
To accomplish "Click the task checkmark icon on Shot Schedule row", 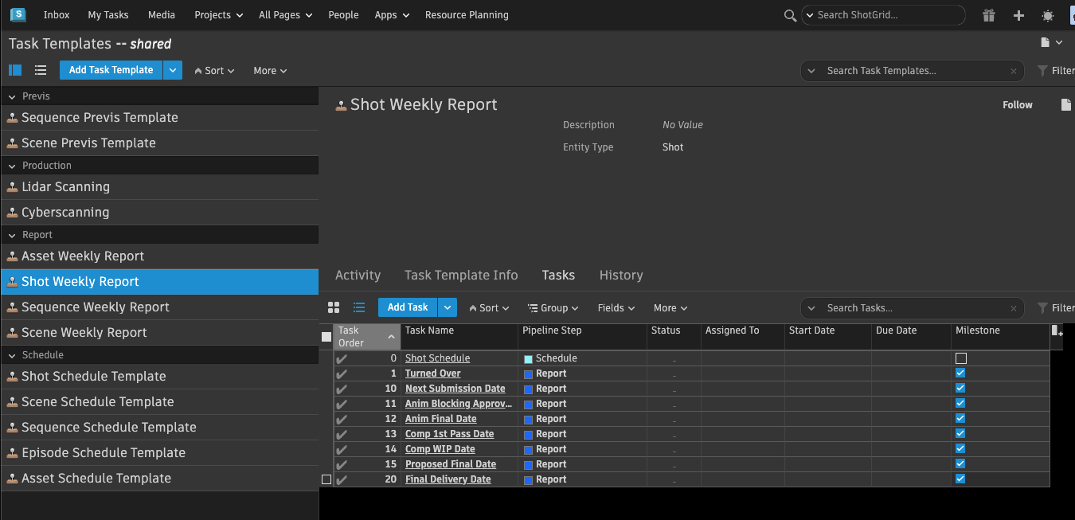I will [x=342, y=359].
